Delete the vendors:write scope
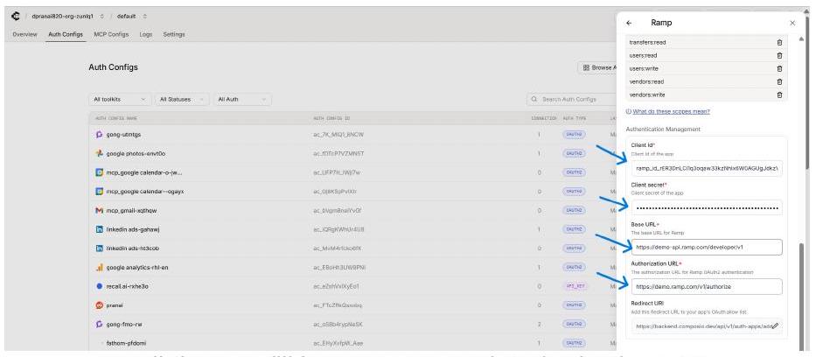 point(779,94)
